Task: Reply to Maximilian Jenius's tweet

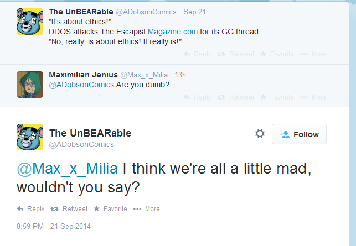Action: click(197, 97)
